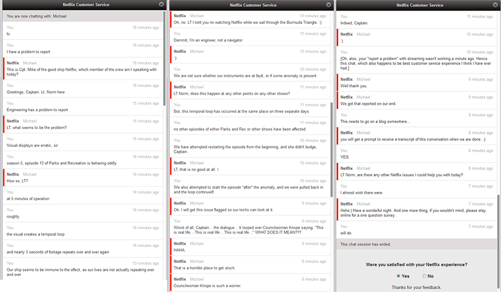Click the first message 'hi' in left window
The width and height of the screenshot is (501, 292).
click(8, 34)
